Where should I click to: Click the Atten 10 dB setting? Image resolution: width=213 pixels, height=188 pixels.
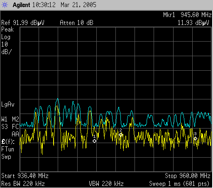coord(76,23)
